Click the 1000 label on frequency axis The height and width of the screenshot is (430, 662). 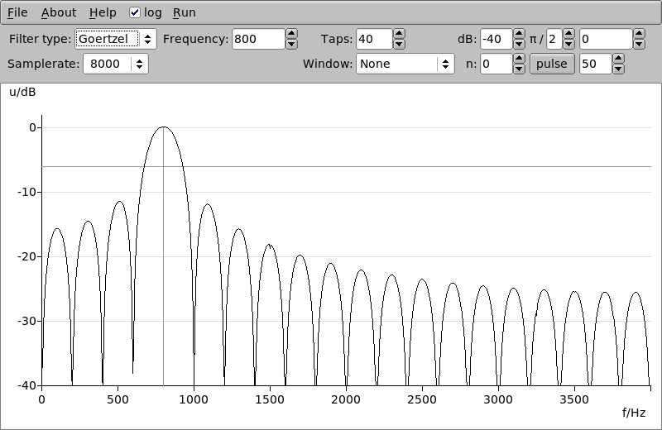pos(194,399)
